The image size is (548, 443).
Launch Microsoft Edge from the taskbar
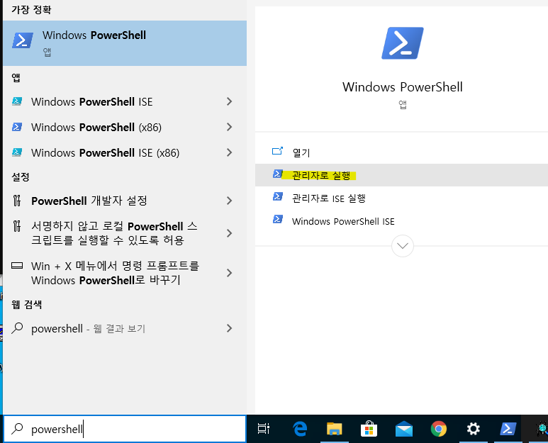[299, 429]
